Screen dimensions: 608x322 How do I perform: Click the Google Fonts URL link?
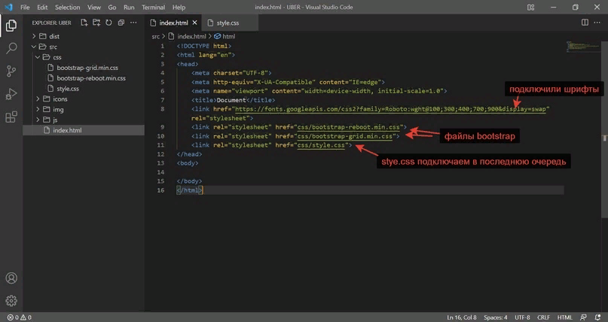coord(390,109)
